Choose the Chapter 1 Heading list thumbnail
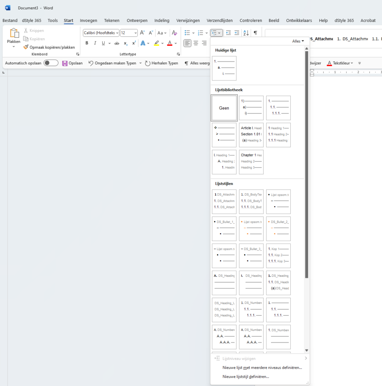382x386 pixels. pyautogui.click(x=251, y=162)
